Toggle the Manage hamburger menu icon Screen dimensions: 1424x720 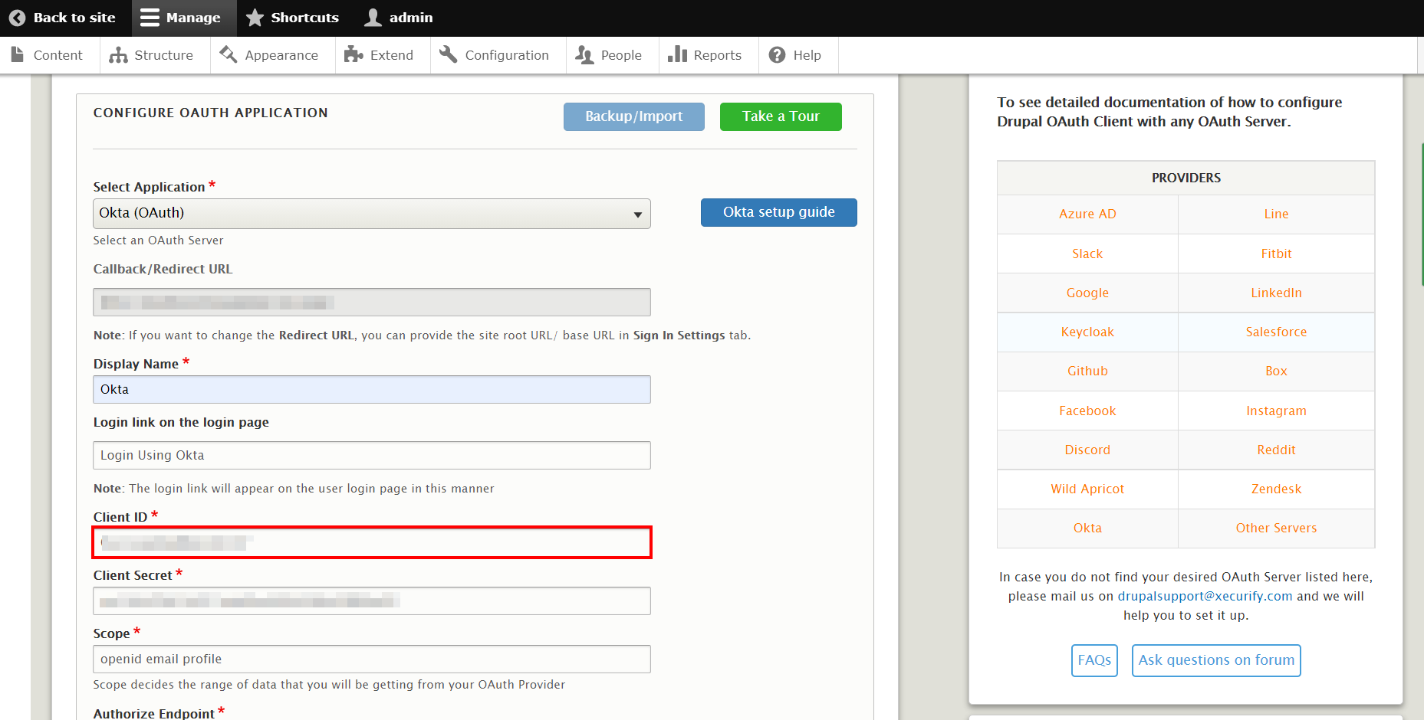(x=150, y=18)
